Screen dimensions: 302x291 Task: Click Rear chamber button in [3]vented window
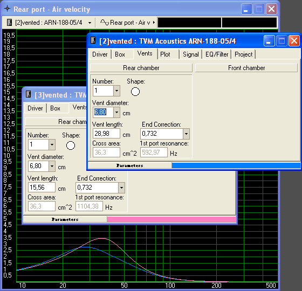click(x=56, y=122)
